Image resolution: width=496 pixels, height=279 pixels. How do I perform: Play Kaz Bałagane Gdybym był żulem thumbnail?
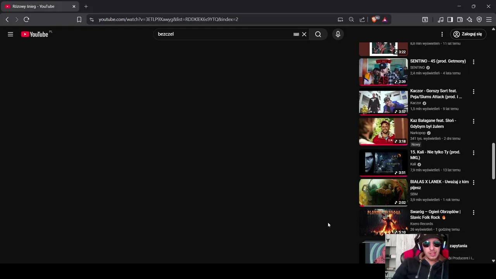click(x=383, y=132)
